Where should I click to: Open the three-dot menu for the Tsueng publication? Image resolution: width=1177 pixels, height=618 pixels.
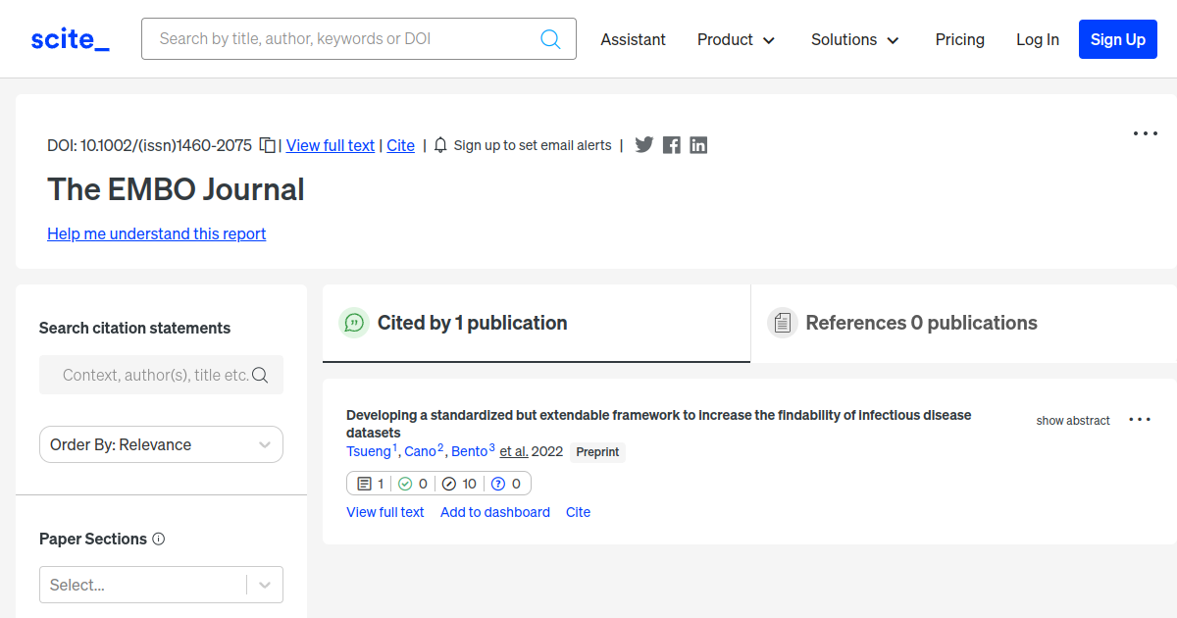[1139, 420]
